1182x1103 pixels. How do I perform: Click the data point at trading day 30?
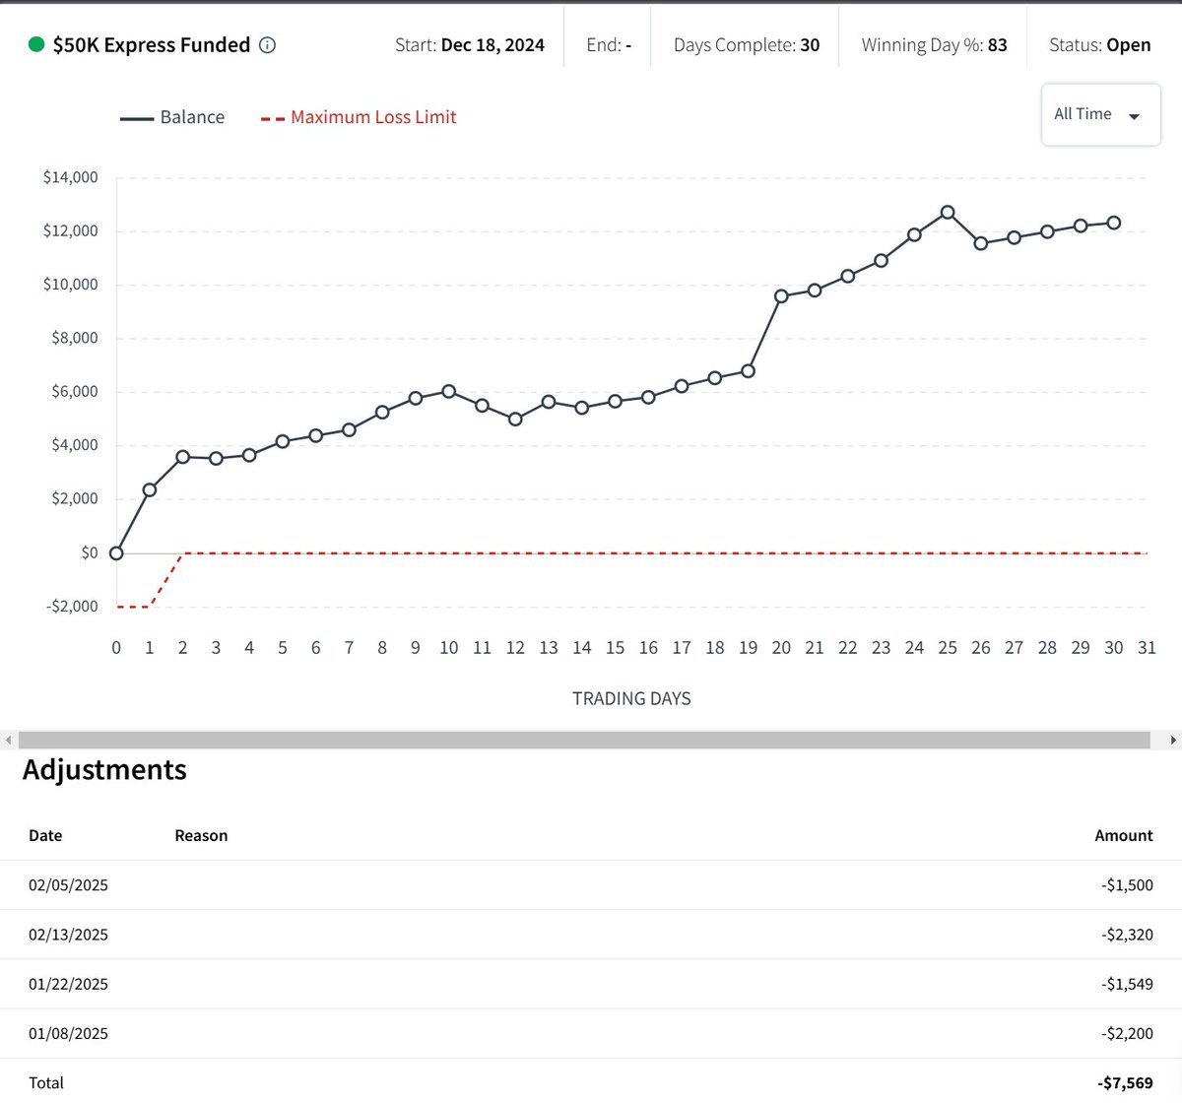click(x=1114, y=221)
